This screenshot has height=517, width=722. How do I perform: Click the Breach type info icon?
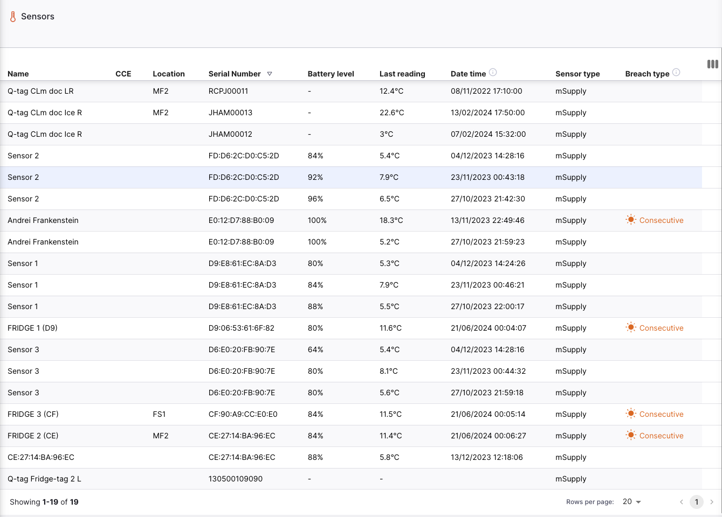pyautogui.click(x=676, y=72)
